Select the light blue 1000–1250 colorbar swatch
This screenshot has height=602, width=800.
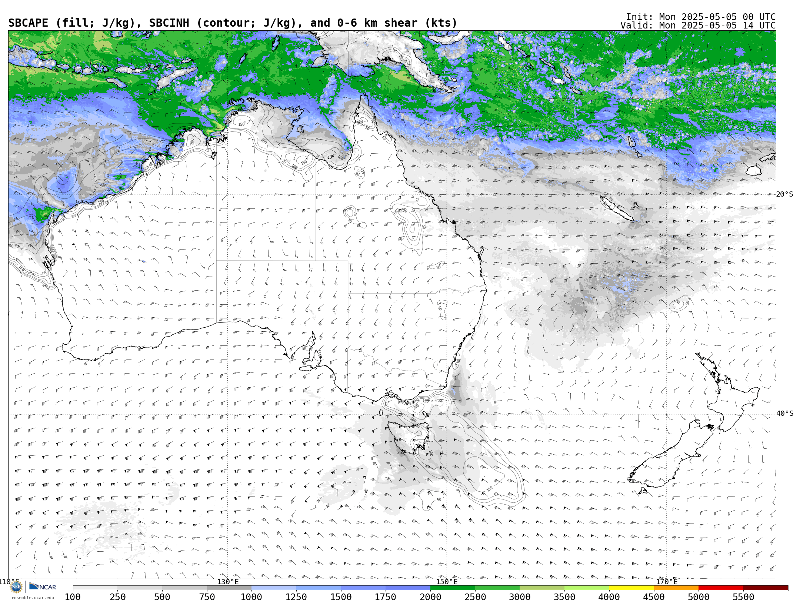tap(274, 588)
